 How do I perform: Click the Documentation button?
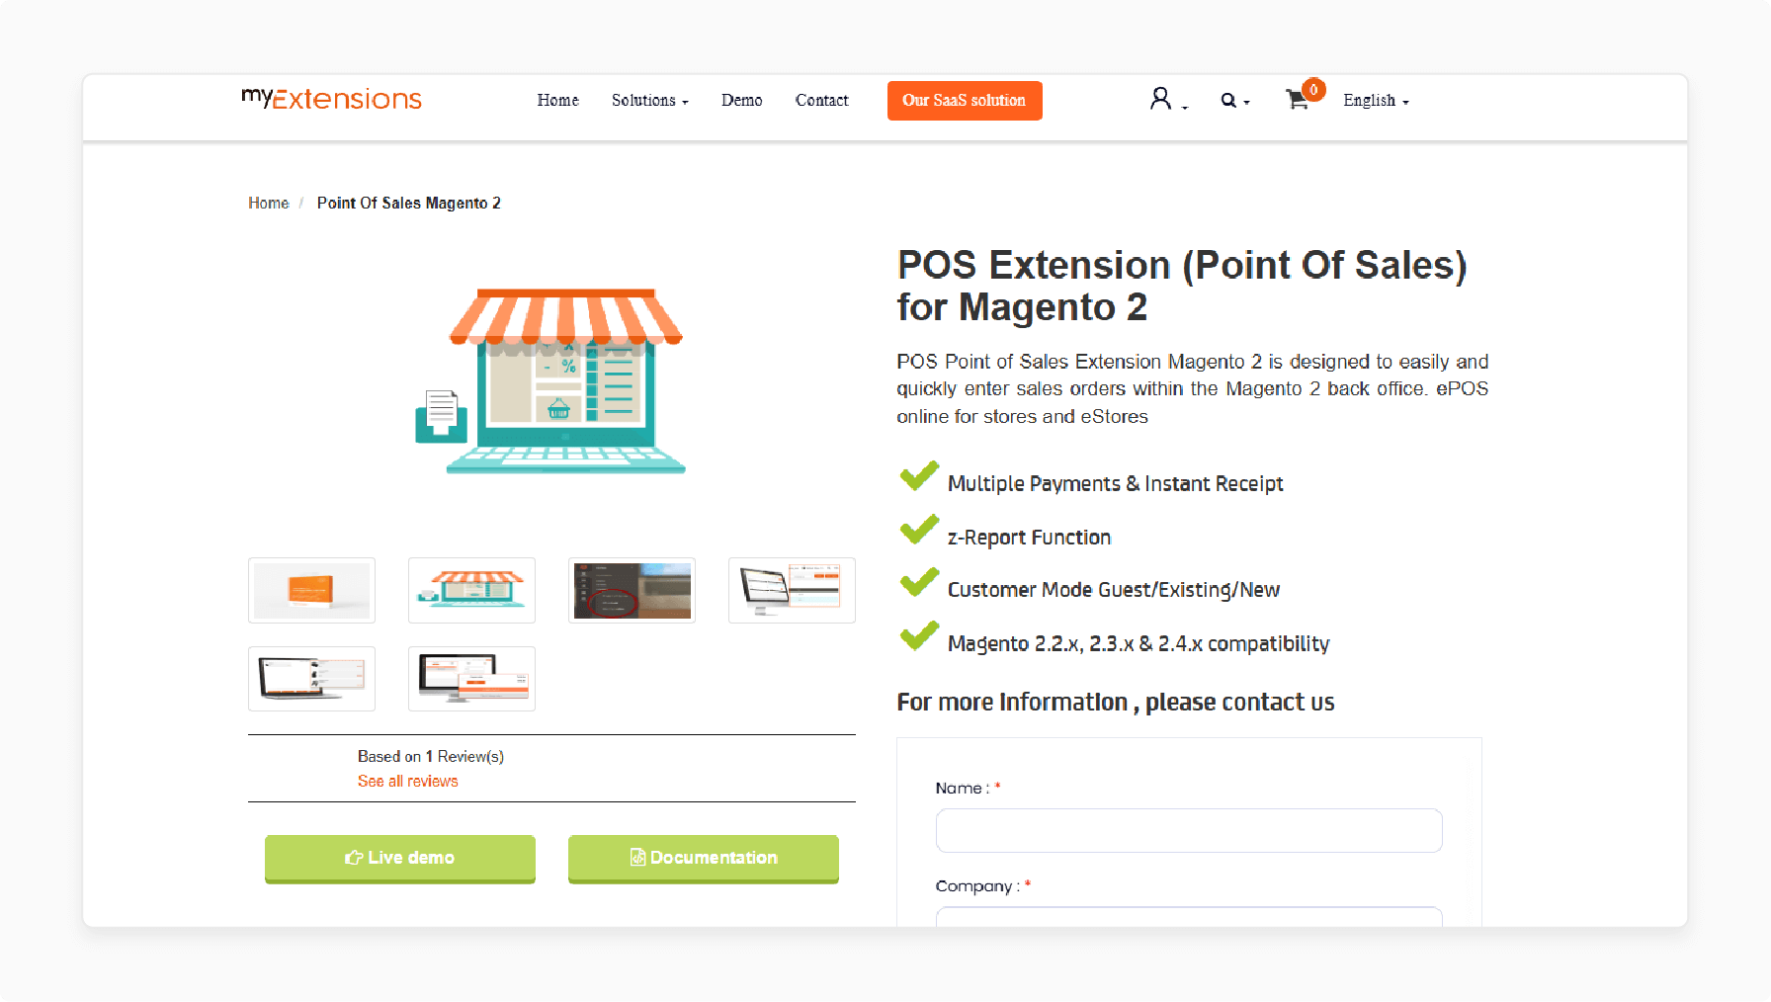click(x=704, y=858)
